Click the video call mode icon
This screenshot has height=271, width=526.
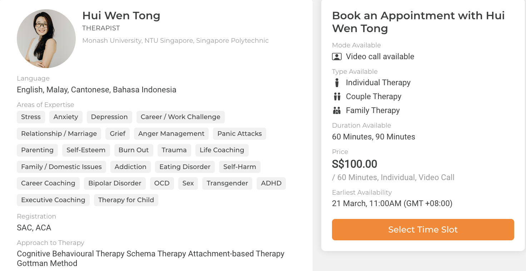337,57
